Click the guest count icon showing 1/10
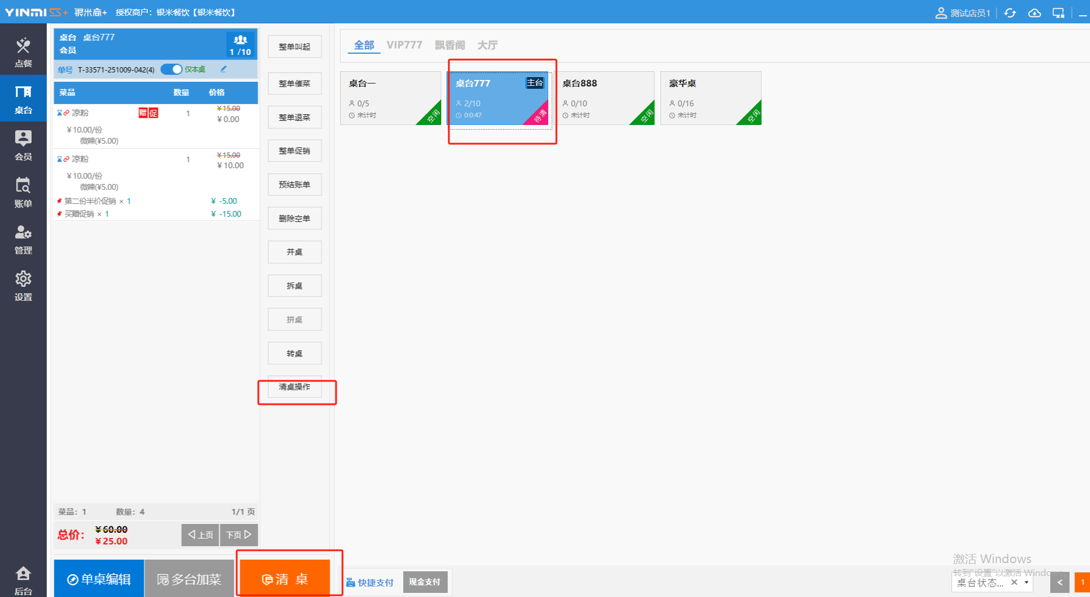 tap(240, 45)
